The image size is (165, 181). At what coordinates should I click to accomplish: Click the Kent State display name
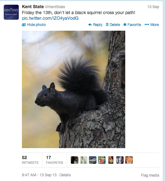coord(33,7)
